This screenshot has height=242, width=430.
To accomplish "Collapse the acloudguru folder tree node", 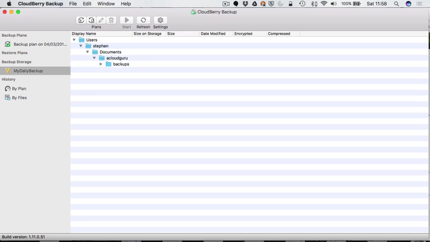I will point(94,58).
